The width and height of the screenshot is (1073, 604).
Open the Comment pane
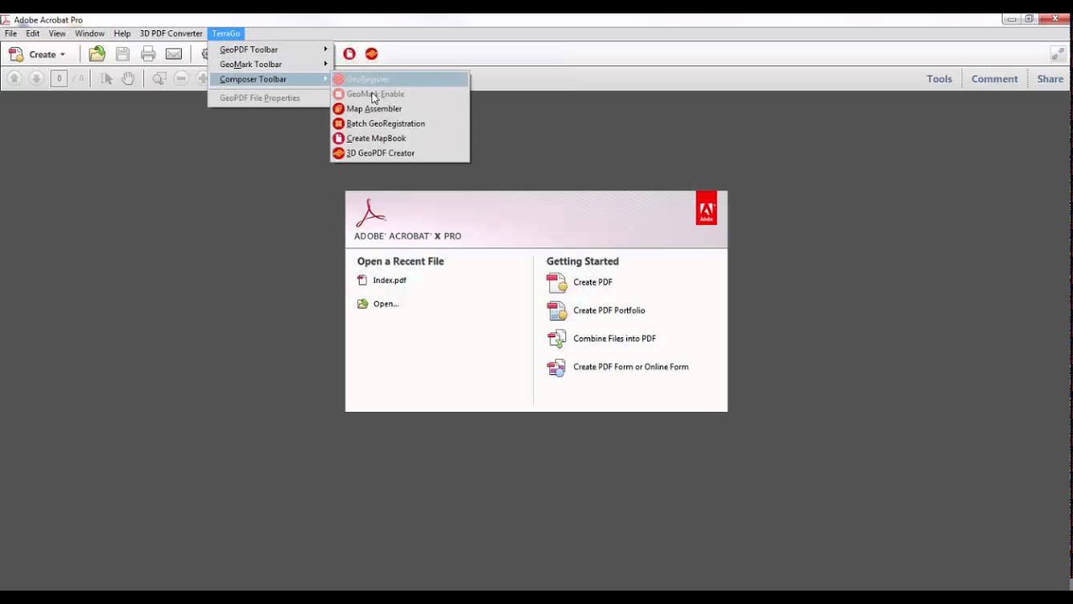994,79
